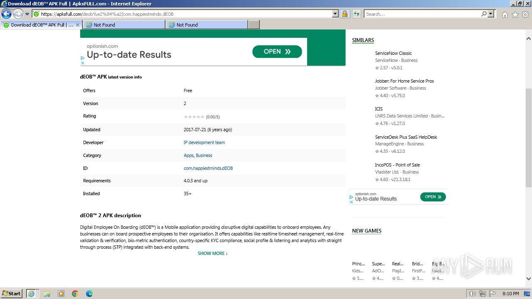Click the search magnifier icon
Screen dimensions: 532x299
[484, 14]
